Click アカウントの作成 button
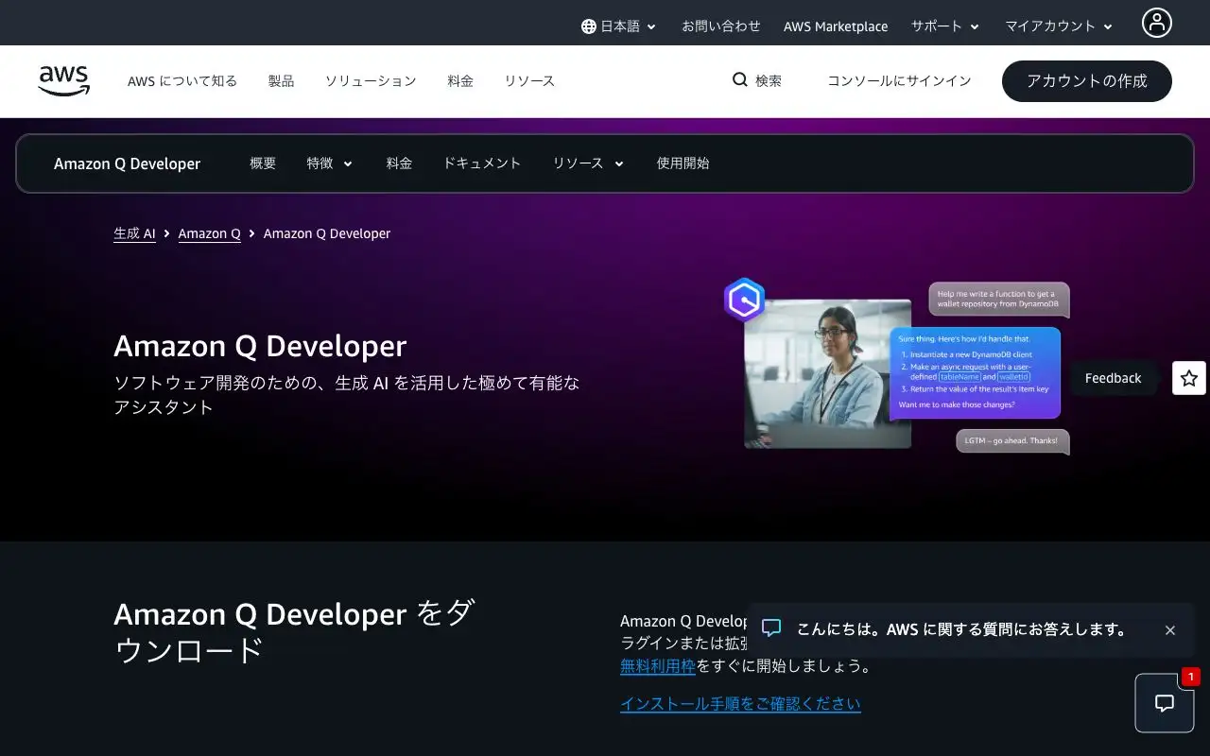This screenshot has width=1210, height=756. coord(1087,81)
